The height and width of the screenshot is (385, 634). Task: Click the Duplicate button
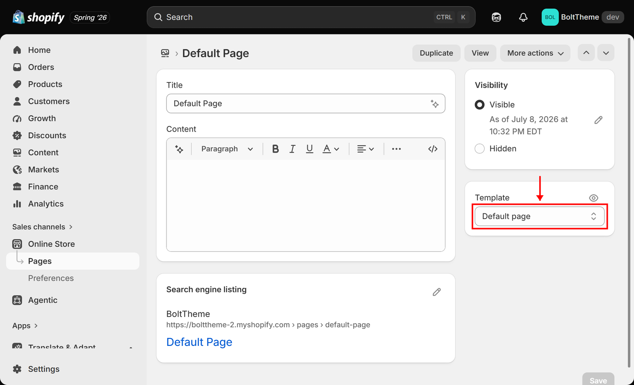click(x=436, y=53)
